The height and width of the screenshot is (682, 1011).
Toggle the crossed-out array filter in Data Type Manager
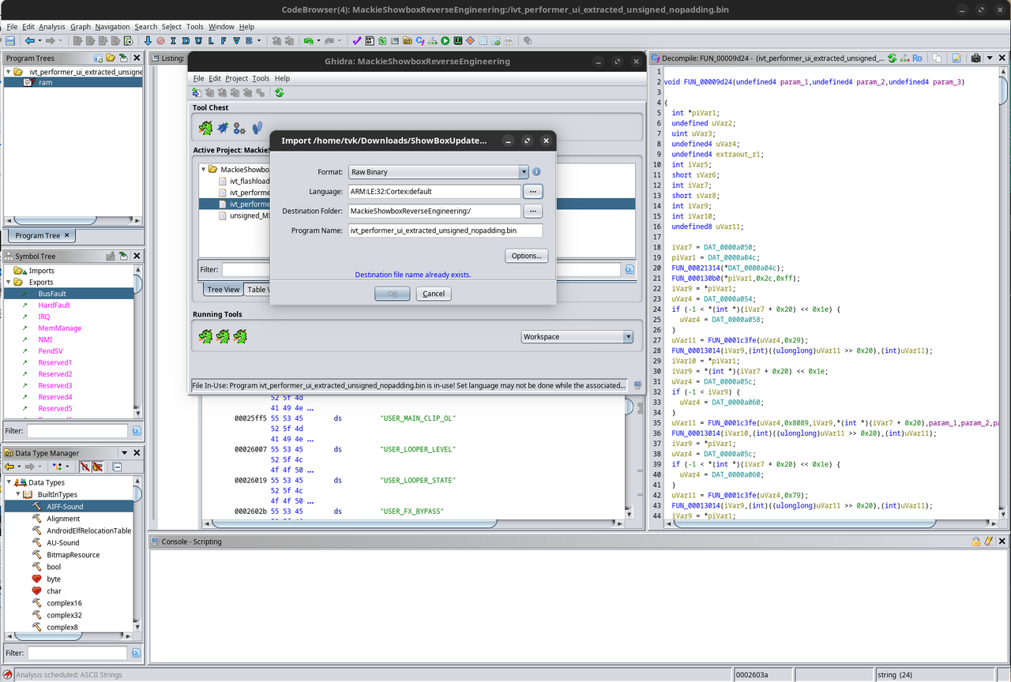pyautogui.click(x=85, y=467)
